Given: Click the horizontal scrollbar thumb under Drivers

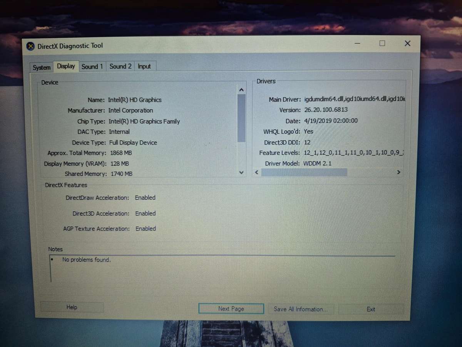Looking at the screenshot, I should pos(304,172).
